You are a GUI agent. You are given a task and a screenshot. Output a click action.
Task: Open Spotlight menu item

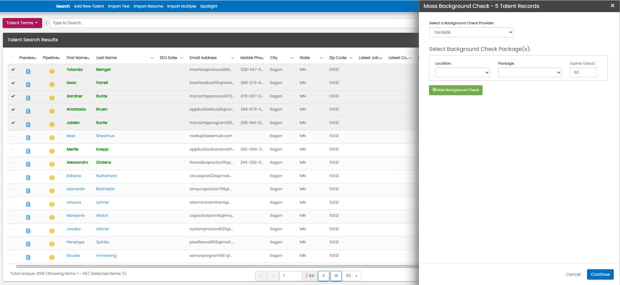click(x=209, y=6)
